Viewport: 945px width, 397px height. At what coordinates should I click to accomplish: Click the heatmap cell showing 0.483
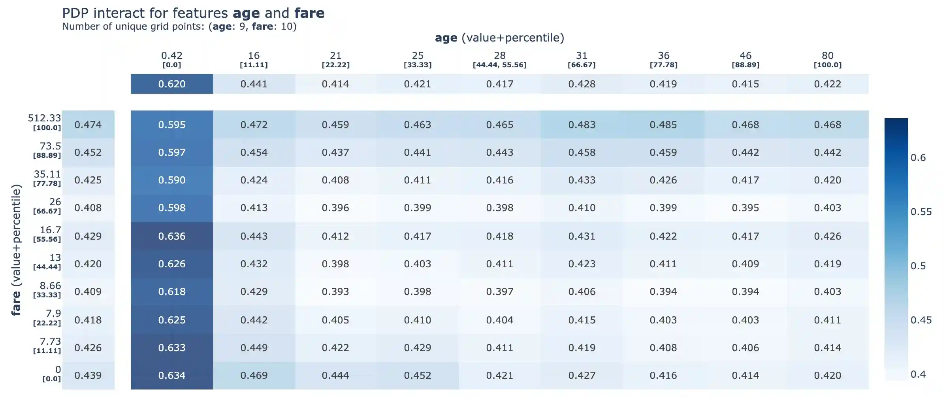click(582, 125)
